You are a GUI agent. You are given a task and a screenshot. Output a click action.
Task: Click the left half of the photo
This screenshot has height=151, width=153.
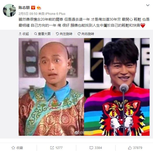(x=51, y=87)
